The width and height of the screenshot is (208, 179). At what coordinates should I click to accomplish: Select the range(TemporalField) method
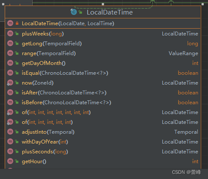click(x=49, y=53)
